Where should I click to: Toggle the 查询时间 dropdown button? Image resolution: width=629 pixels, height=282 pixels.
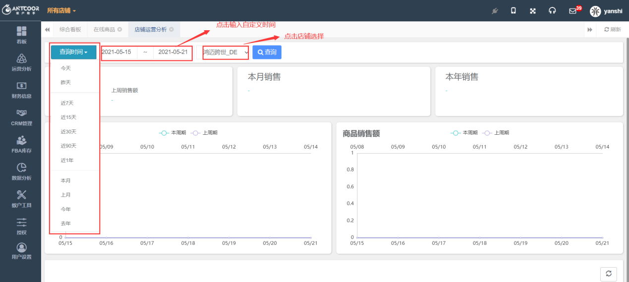tap(73, 52)
